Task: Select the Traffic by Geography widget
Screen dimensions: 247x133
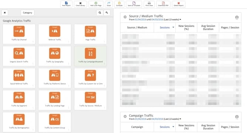Action: pyautogui.click(x=55, y=56)
